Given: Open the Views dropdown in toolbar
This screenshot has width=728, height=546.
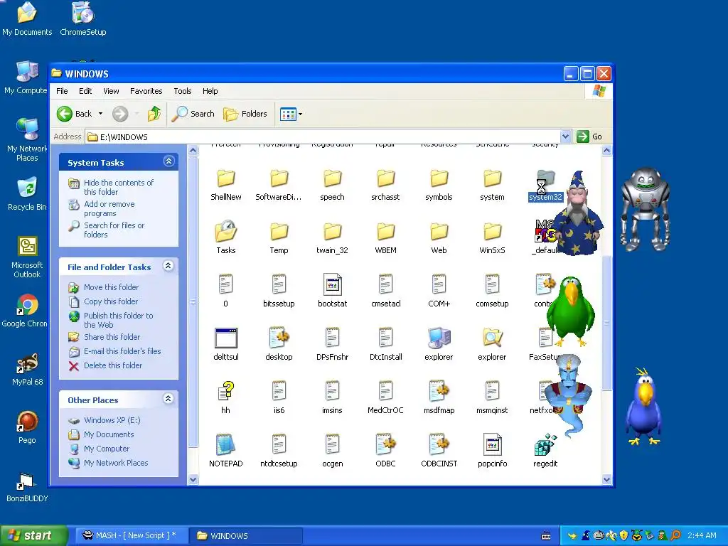Looking at the screenshot, I should pos(301,114).
